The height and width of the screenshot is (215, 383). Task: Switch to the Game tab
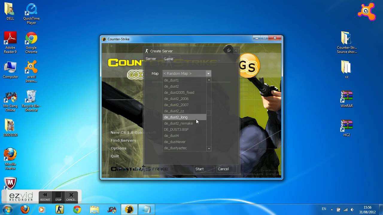[168, 59]
